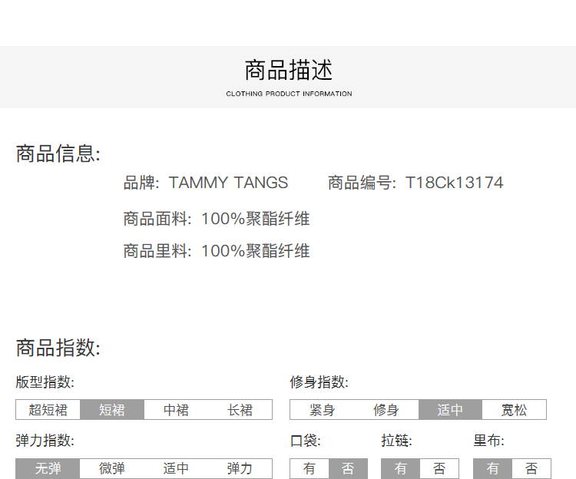The image size is (576, 479).
Task: Set 里布 to 有
Action: coord(492,468)
